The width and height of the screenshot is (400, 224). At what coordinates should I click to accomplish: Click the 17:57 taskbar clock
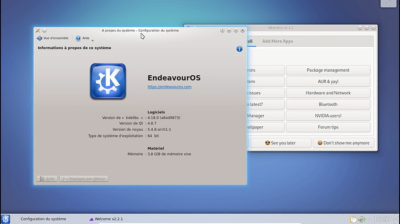pos(383,219)
